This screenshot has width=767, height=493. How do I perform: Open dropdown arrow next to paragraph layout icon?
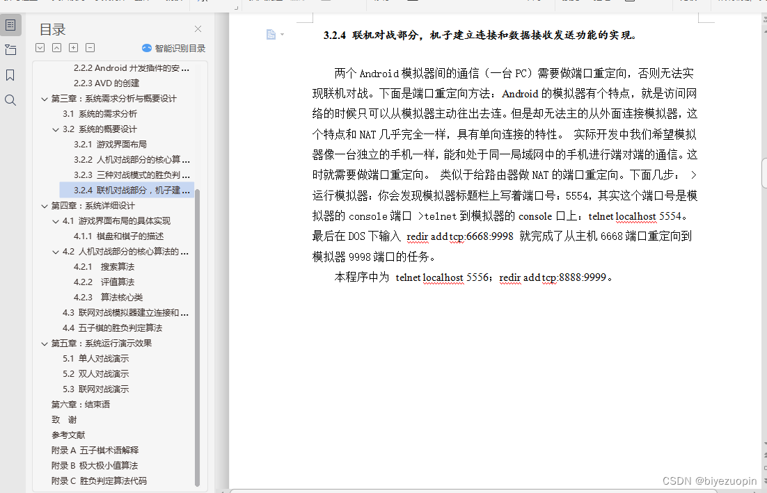tap(283, 34)
